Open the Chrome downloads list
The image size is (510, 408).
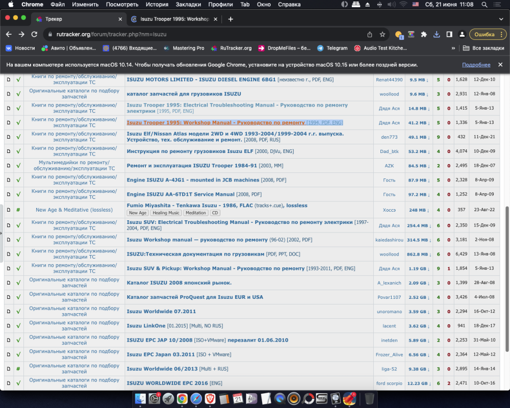pos(437,34)
